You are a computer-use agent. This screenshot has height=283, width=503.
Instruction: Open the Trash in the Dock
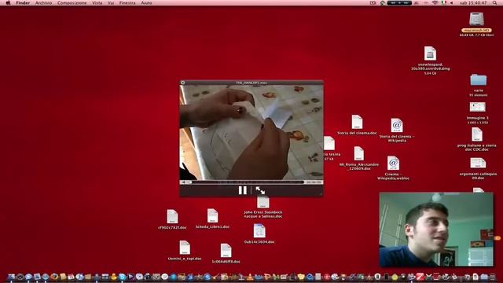493,277
